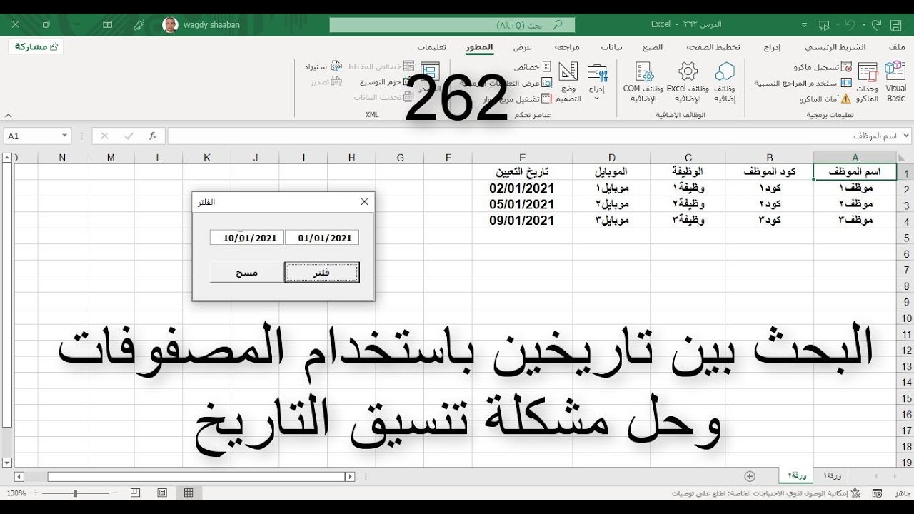Click the فلتر button in the dialog
The height and width of the screenshot is (514, 914).
tap(322, 273)
